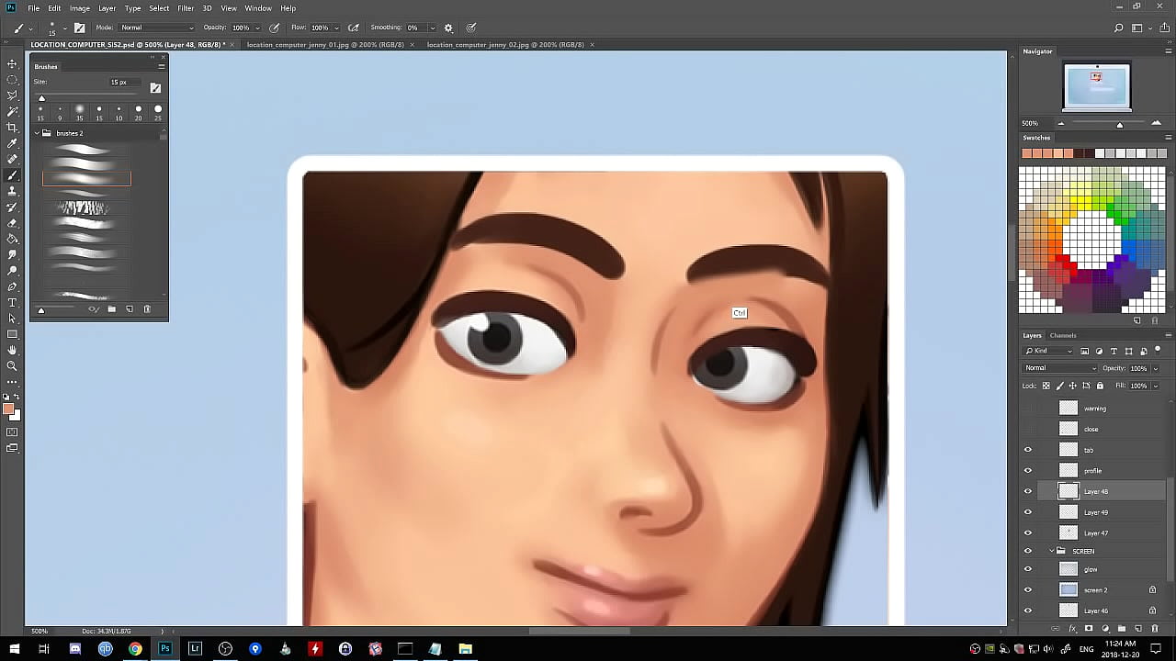Switch to location_computer_jenny_01.jpg document tab
Viewport: 1176px width, 661px height.
click(322, 44)
